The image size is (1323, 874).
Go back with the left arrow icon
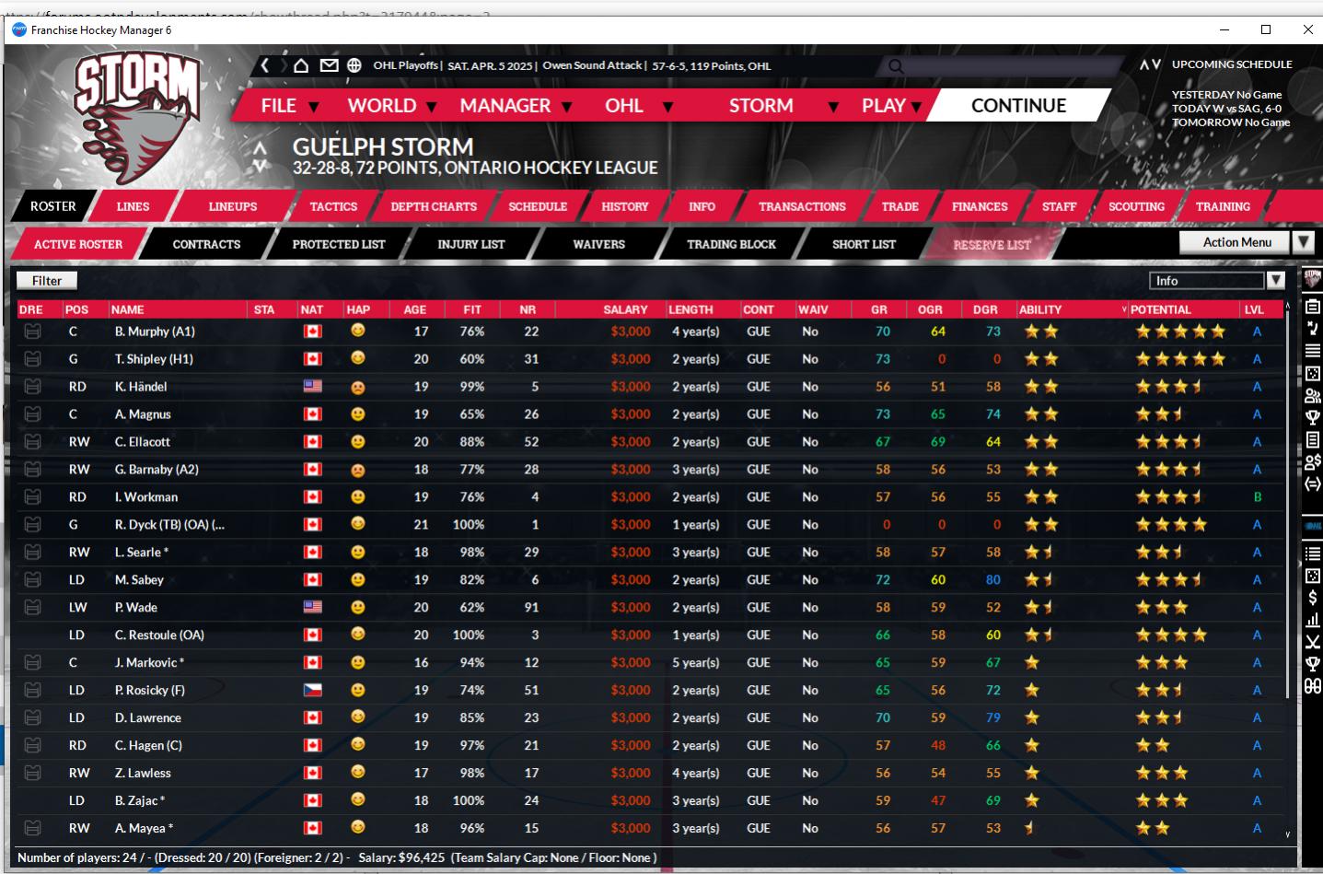click(x=264, y=65)
